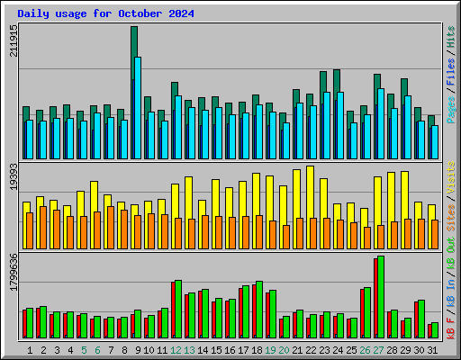Click day label 3 on the x-axis

click(x=57, y=350)
